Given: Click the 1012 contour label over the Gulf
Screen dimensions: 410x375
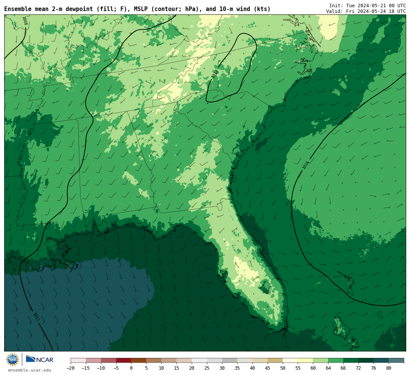Looking at the screenshot, I should pyautogui.click(x=36, y=317).
